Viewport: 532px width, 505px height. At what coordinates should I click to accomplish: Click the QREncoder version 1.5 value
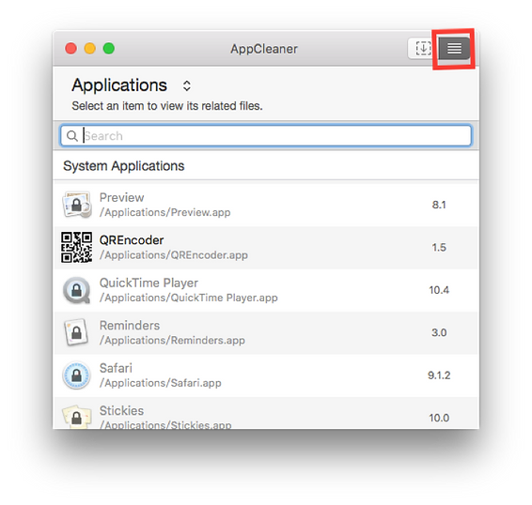439,248
